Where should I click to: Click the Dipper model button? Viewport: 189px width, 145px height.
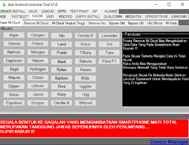tap(14, 86)
